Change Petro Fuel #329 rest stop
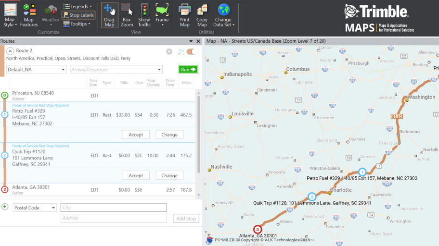The width and height of the screenshot is (439, 246). (169, 135)
